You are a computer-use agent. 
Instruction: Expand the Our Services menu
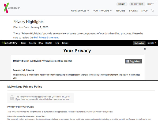point(80,11)
